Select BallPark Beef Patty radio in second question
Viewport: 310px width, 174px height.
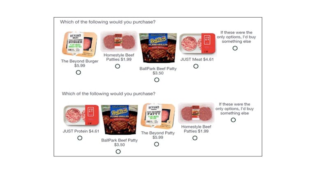[118, 151]
